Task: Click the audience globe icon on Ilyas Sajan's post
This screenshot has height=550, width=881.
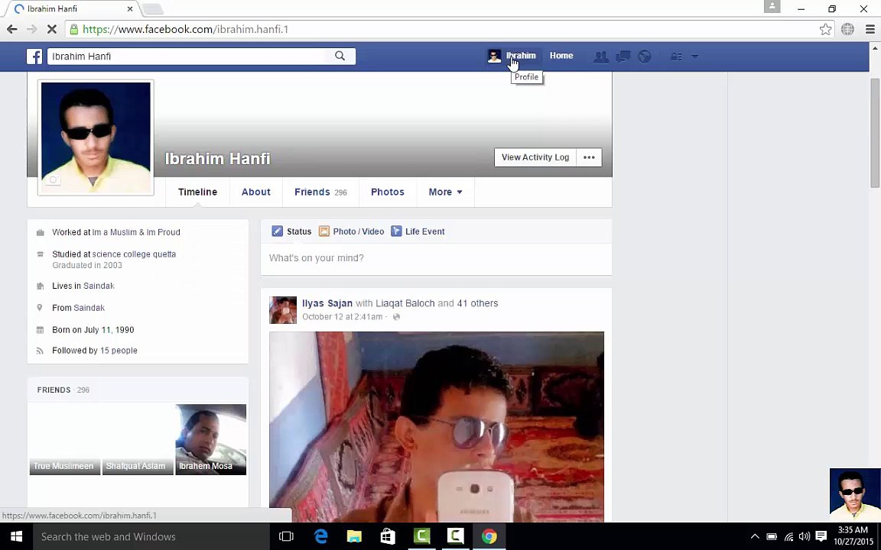Action: pyautogui.click(x=396, y=317)
